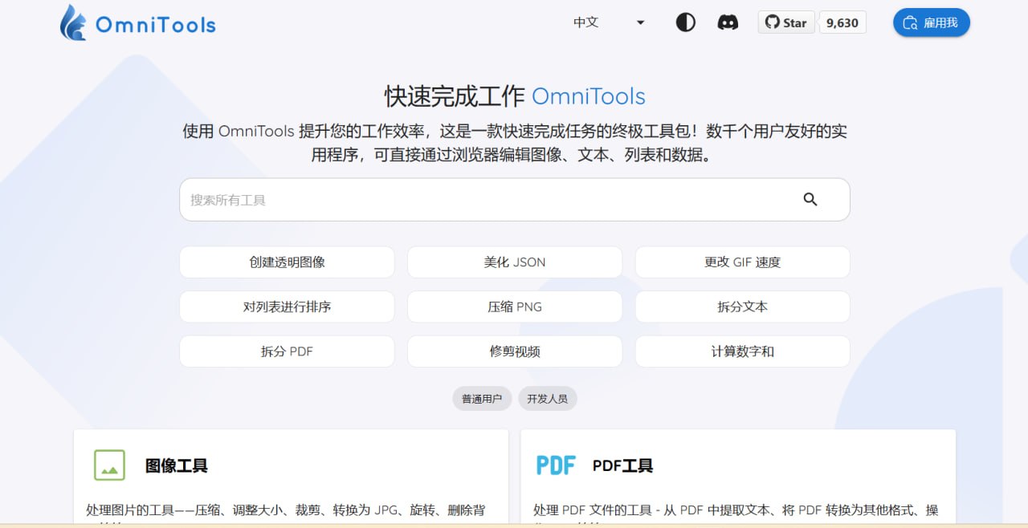Click the green image tools icon

tap(109, 465)
